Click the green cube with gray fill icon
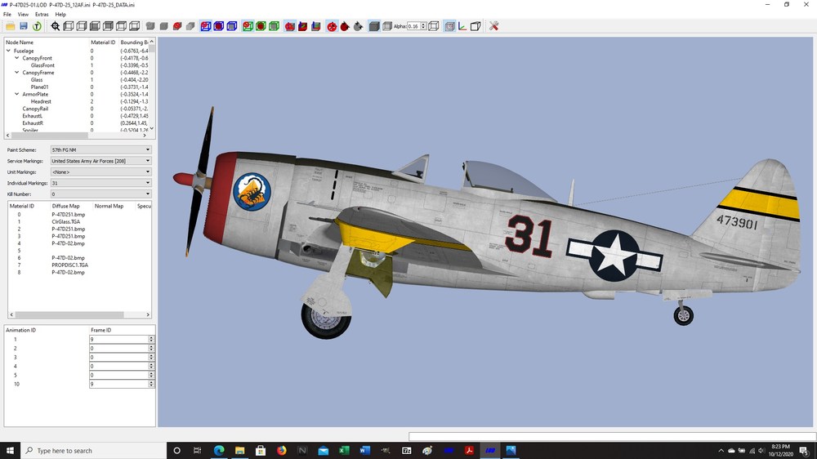The height and width of the screenshot is (459, 817). pos(274,26)
